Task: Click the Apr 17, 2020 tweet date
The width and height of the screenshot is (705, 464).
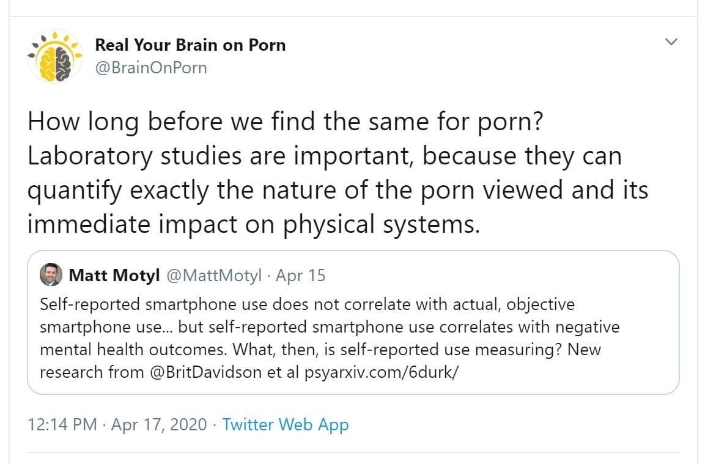Action: [x=159, y=424]
